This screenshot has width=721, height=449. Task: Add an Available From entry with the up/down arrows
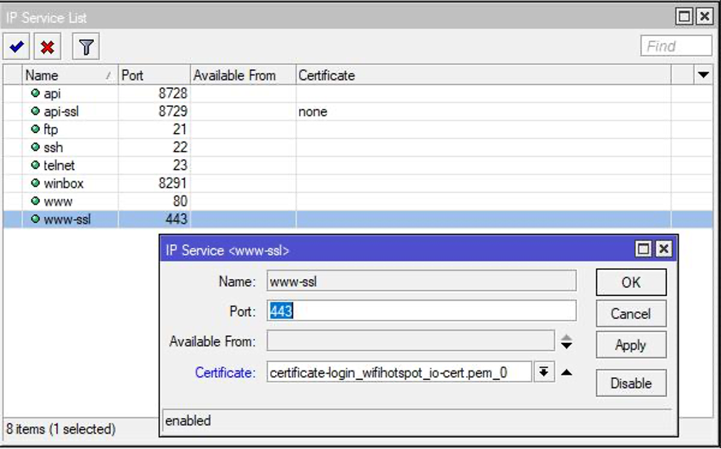pos(566,342)
